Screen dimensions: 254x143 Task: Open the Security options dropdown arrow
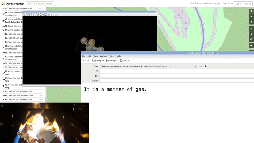117,61
